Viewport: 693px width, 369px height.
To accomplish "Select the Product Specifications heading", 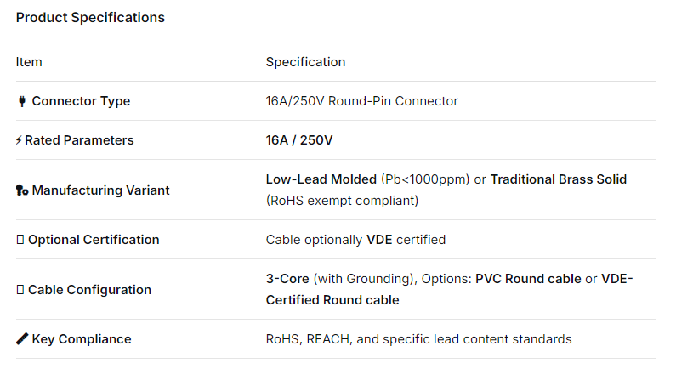I will click(90, 17).
